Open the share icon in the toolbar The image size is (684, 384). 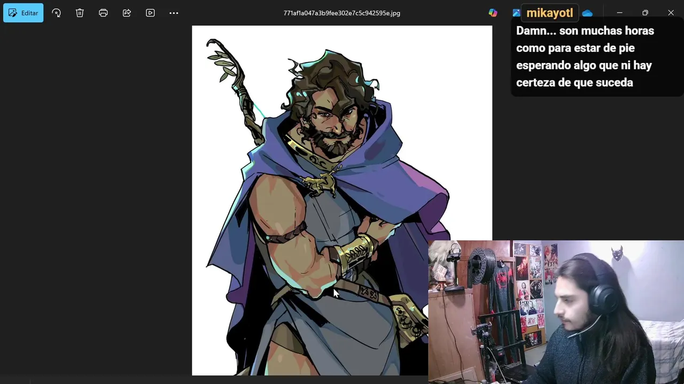[x=127, y=13]
